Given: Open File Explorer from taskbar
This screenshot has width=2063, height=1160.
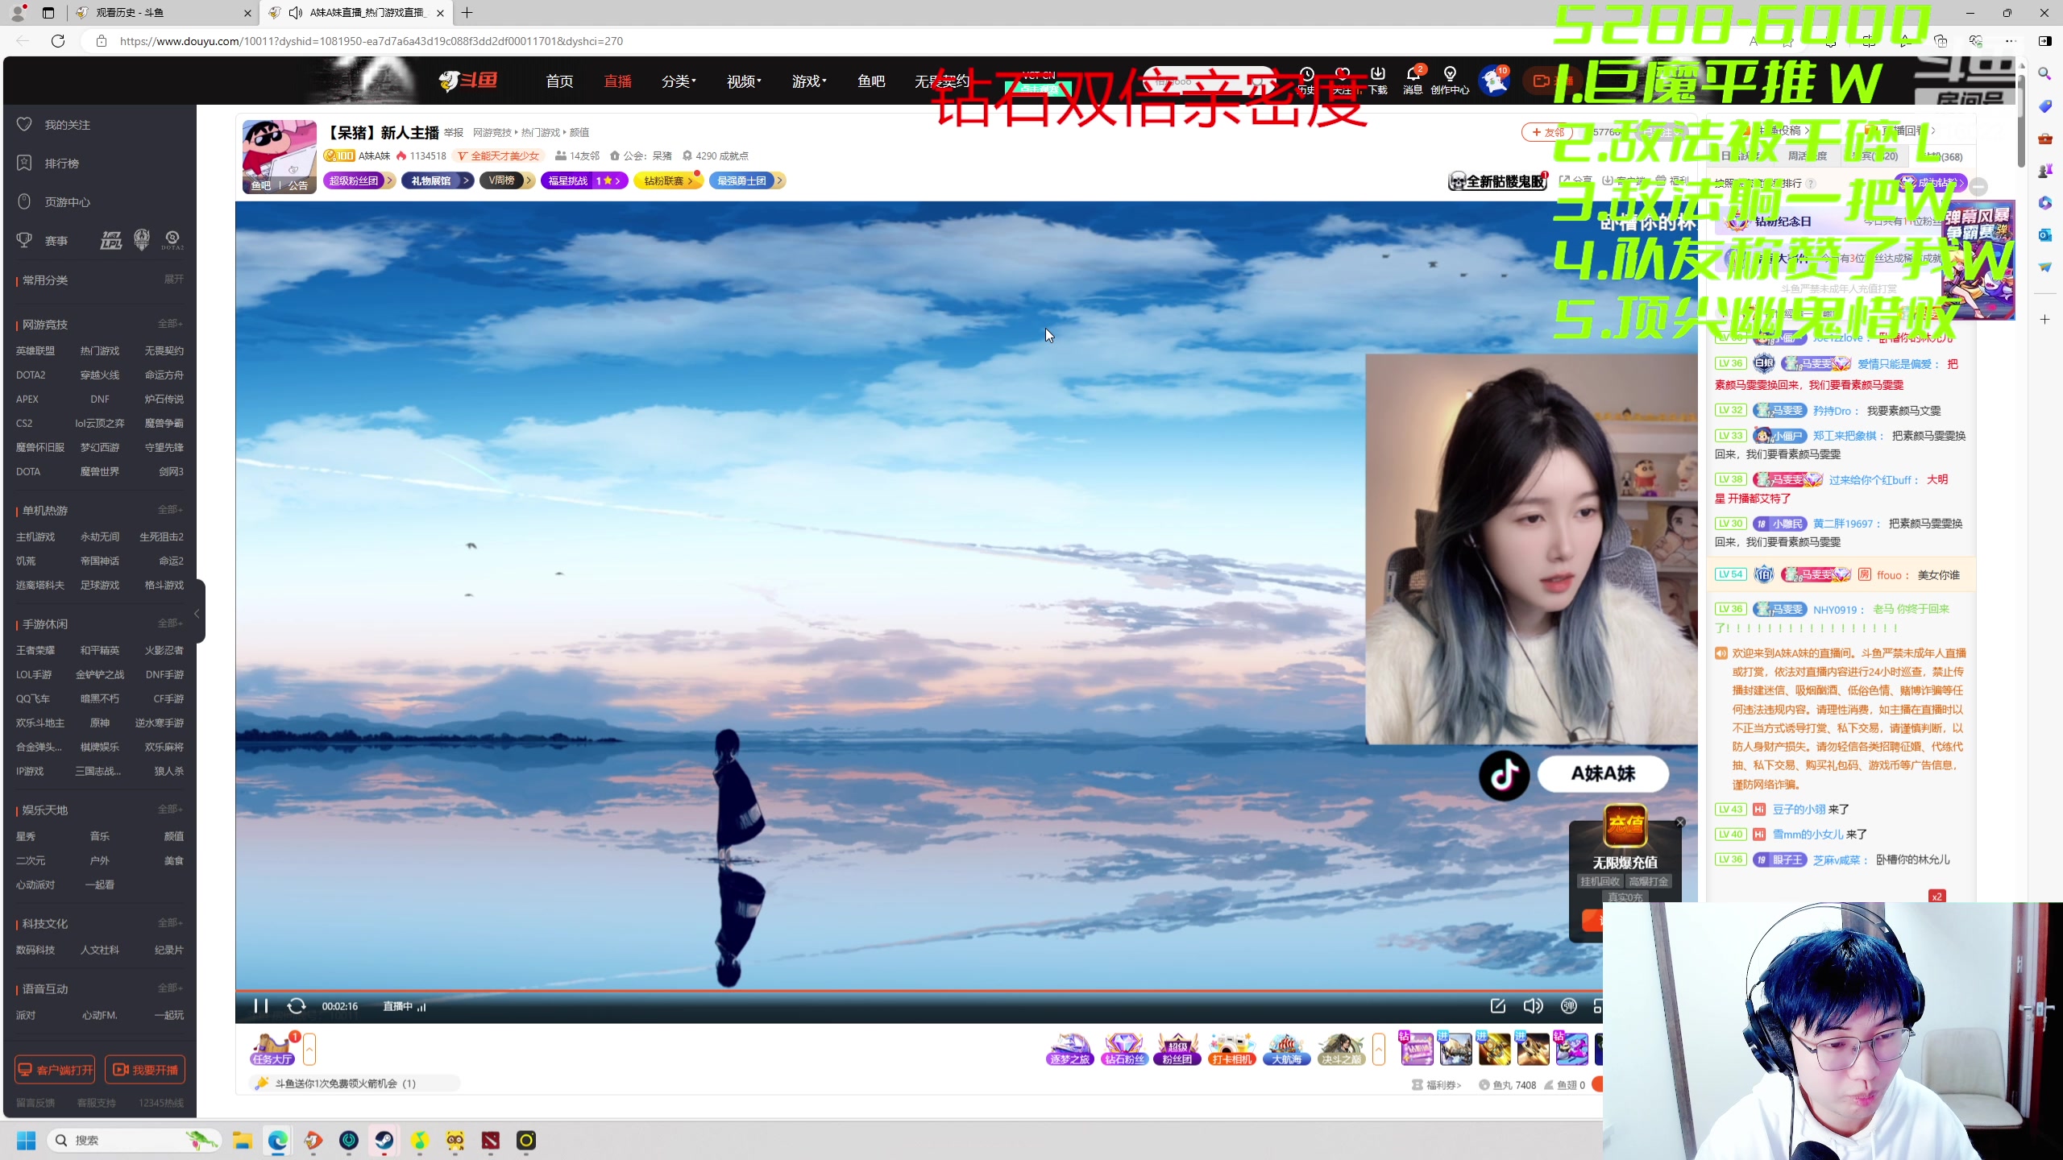Looking at the screenshot, I should [x=243, y=1141].
